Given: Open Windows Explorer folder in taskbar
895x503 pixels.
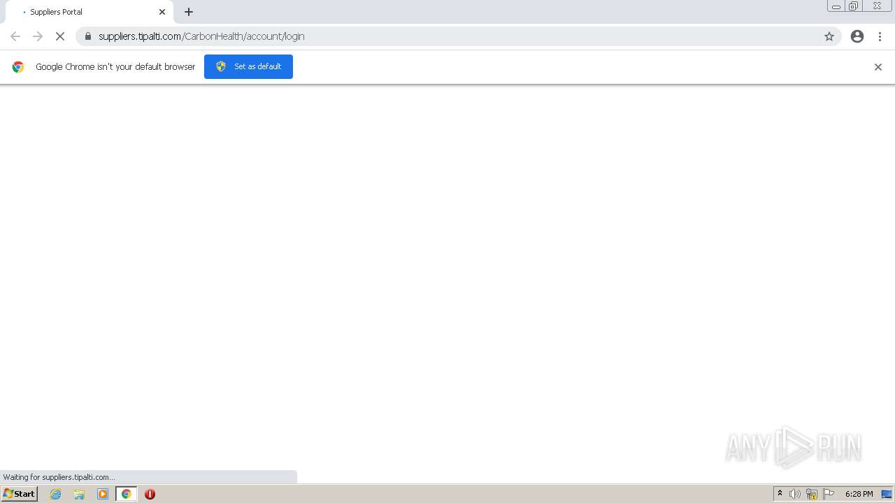Looking at the screenshot, I should (x=79, y=494).
